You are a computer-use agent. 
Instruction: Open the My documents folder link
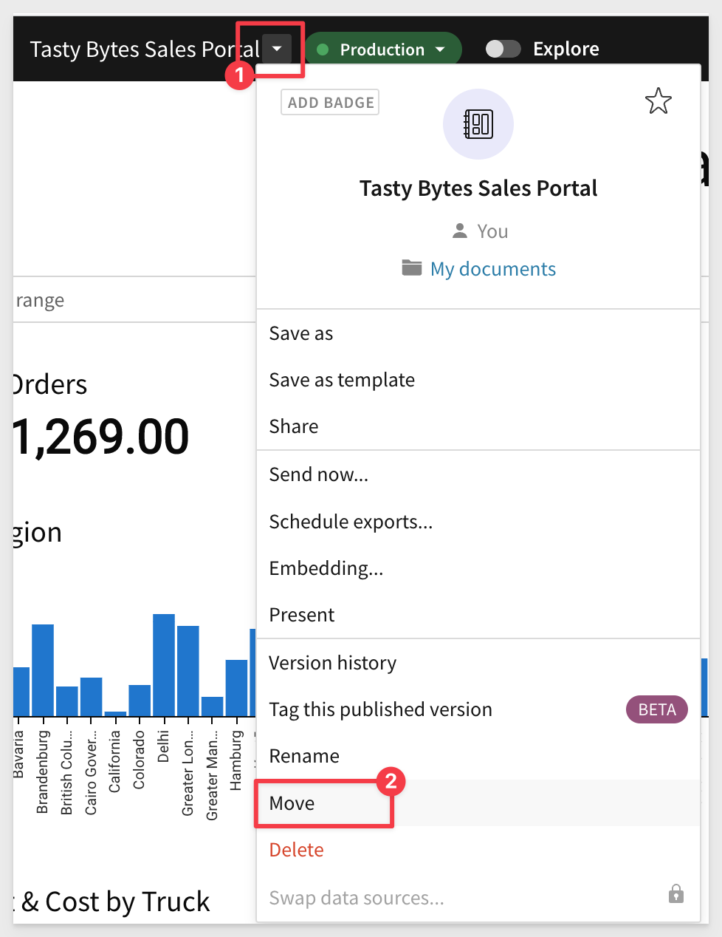coord(492,269)
